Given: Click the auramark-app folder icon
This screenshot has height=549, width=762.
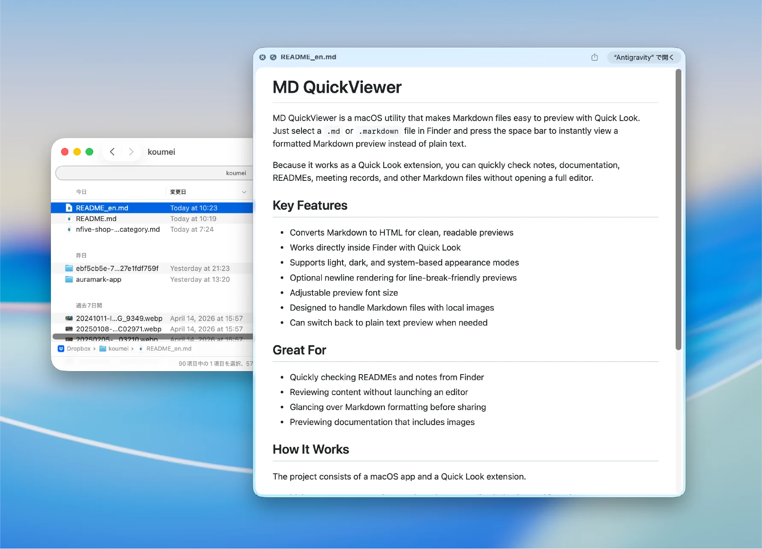Looking at the screenshot, I should pyautogui.click(x=69, y=279).
